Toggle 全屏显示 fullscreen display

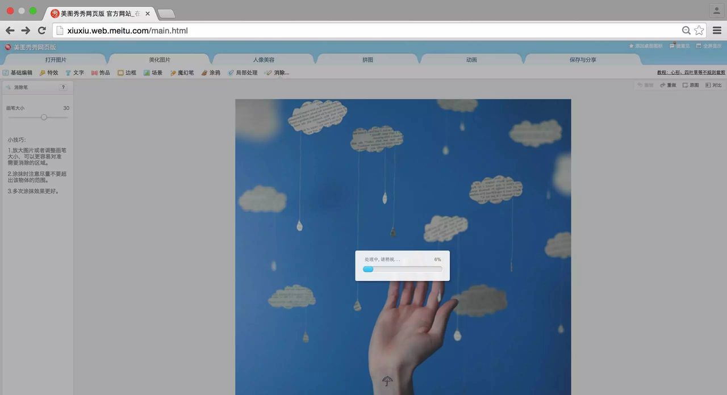(709, 46)
